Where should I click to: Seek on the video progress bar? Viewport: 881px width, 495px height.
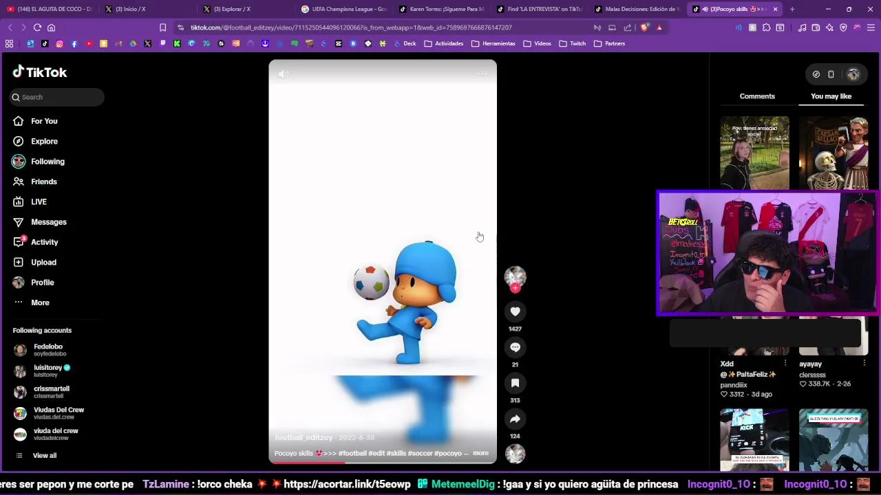click(382, 463)
